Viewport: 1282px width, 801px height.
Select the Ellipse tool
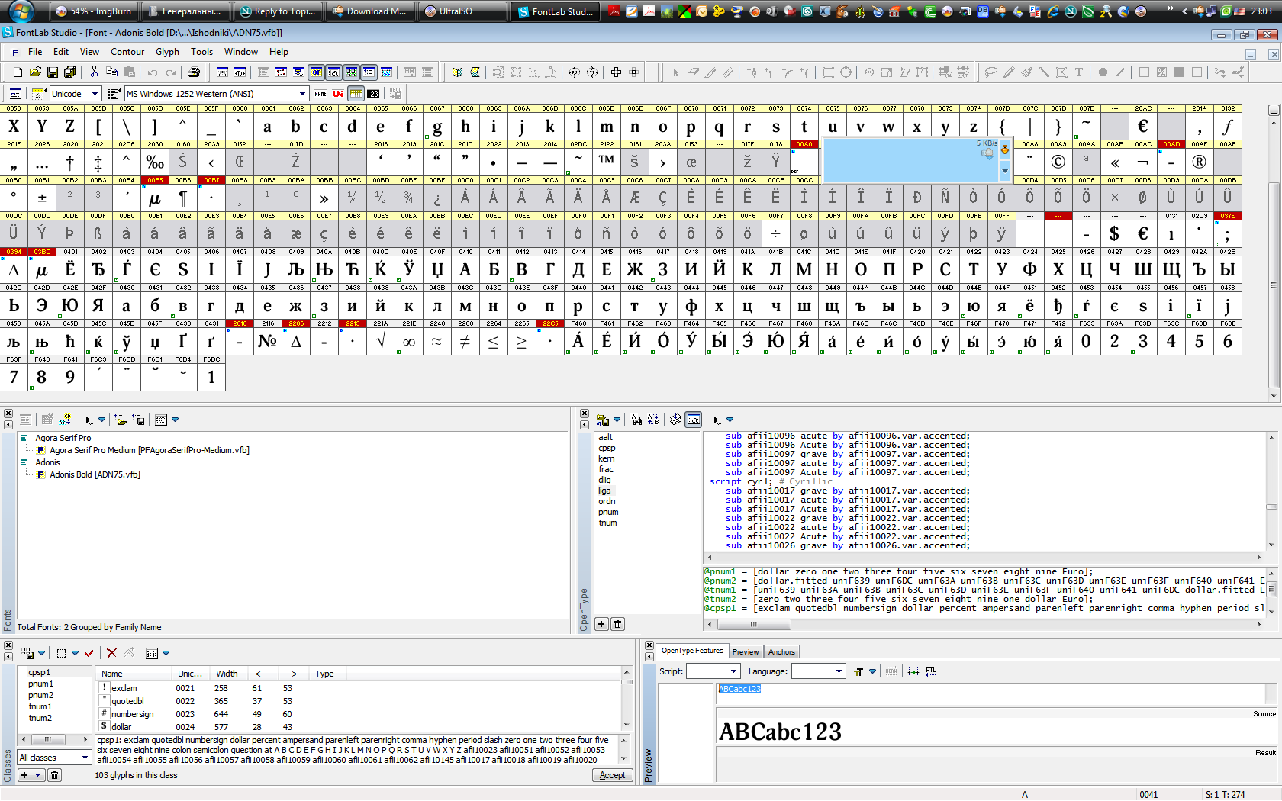pos(846,72)
